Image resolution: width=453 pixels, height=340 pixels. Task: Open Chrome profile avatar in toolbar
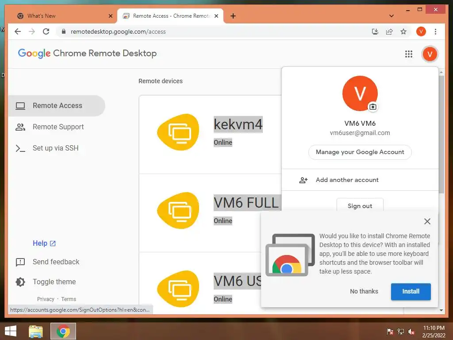click(421, 31)
